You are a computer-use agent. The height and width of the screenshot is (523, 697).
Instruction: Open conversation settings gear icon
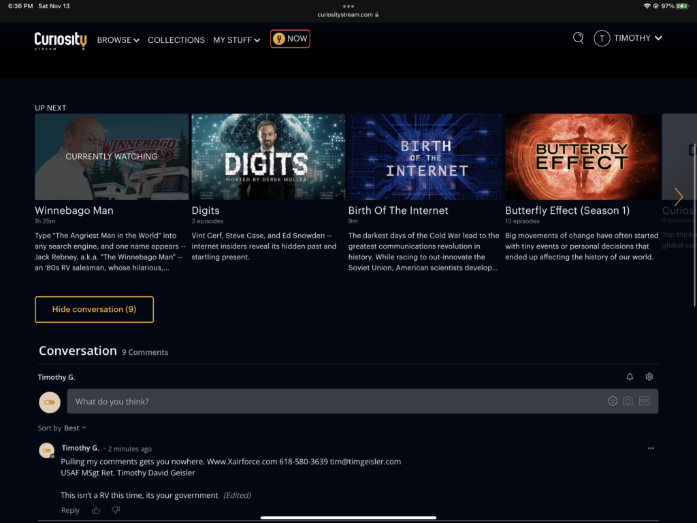pos(649,377)
